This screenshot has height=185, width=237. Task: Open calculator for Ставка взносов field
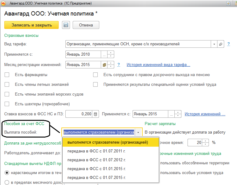(96, 114)
